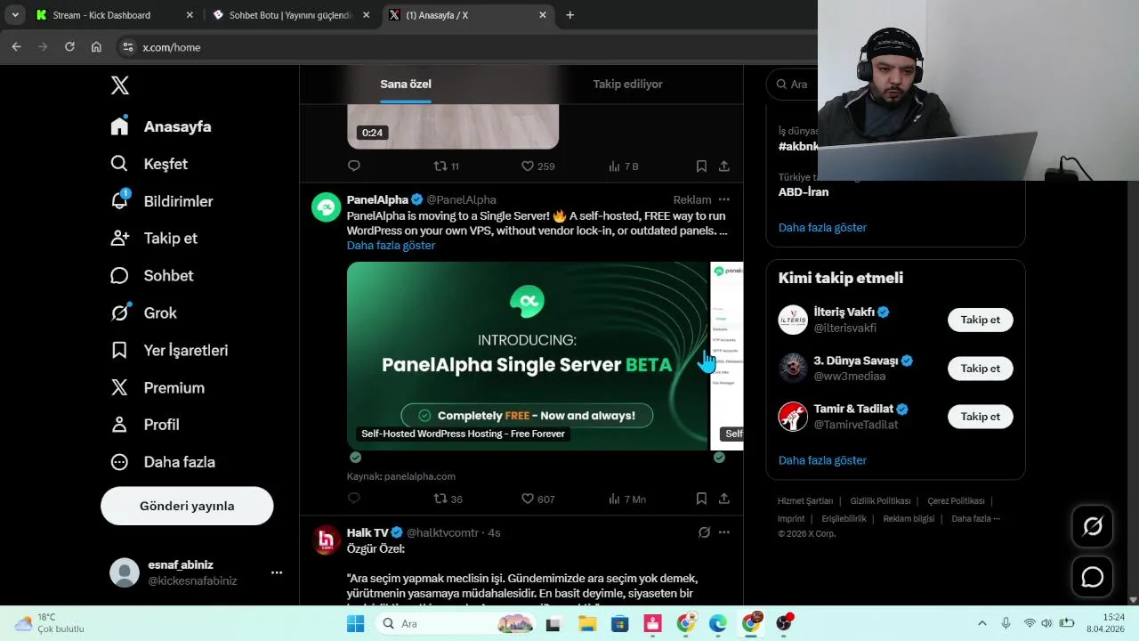Switch to Stream - Kick Dashboard tab
The image size is (1139, 641).
click(x=114, y=15)
